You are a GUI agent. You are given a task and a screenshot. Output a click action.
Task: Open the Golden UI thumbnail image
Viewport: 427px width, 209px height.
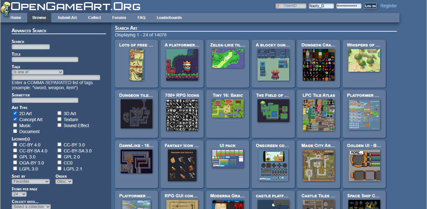[364, 165]
